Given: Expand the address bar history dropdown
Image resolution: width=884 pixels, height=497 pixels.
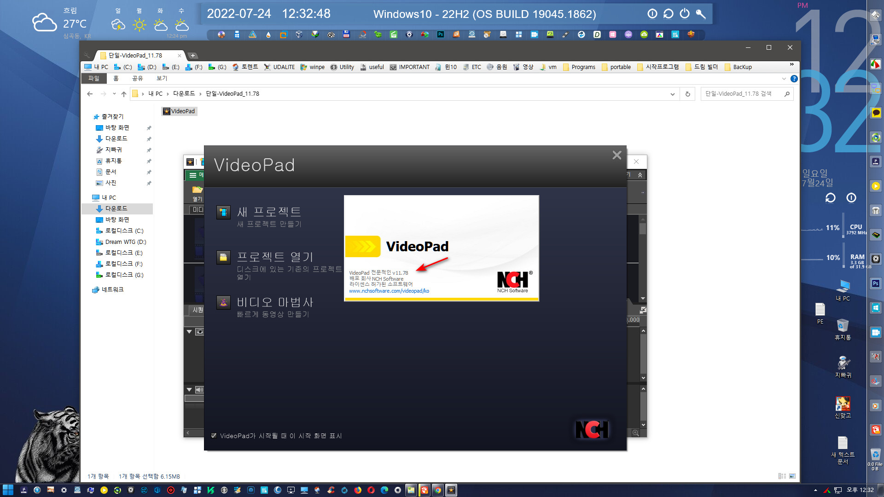Looking at the screenshot, I should [673, 94].
